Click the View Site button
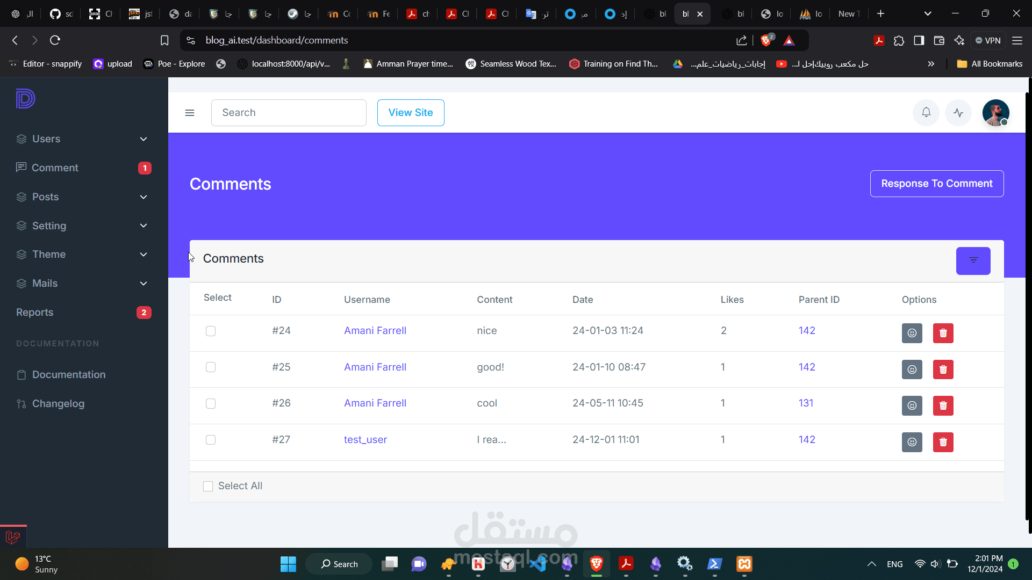 pos(410,113)
